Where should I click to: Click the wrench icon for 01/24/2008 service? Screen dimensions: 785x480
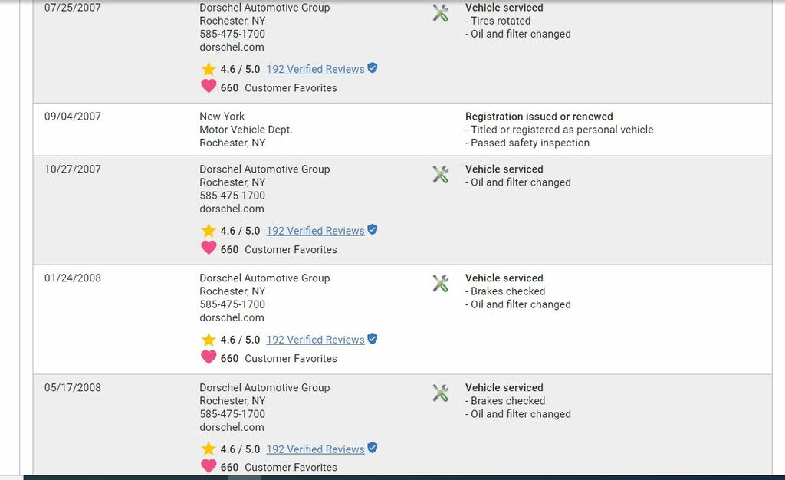pos(441,283)
